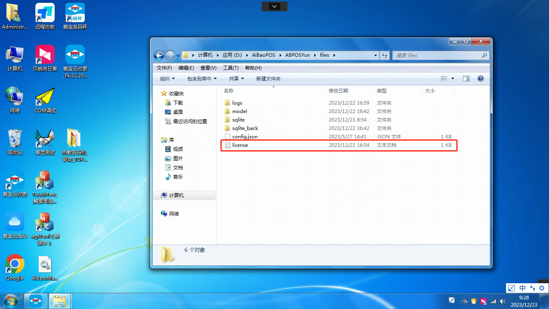Open the 编辑(E) menu

(186, 68)
